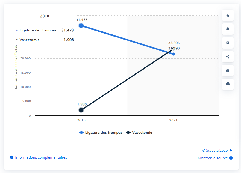
Task: Click the 23.306 data label
Action: point(174,43)
